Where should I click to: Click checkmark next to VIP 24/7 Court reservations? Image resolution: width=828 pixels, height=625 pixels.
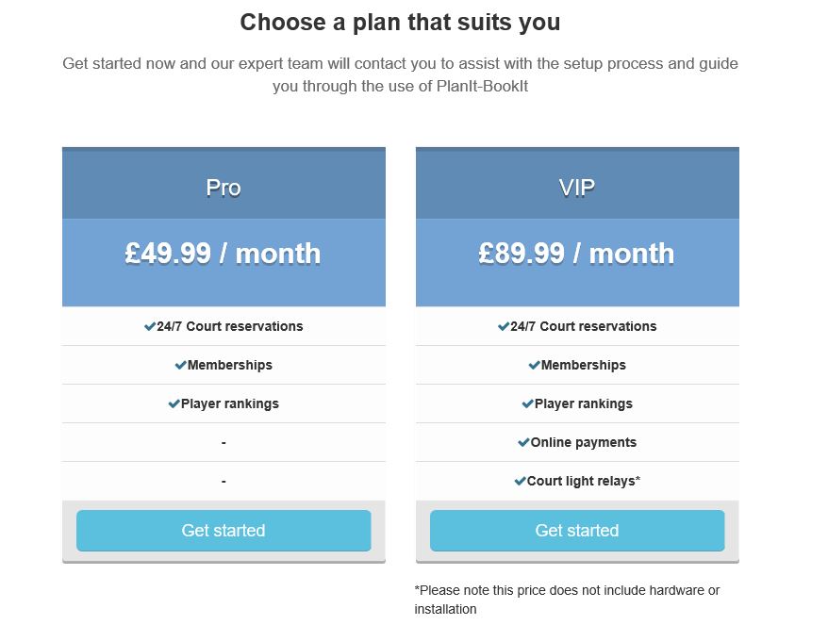point(504,326)
